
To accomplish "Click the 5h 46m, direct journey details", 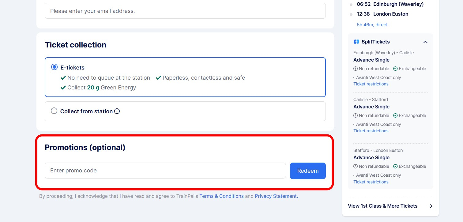I will [x=372, y=25].
